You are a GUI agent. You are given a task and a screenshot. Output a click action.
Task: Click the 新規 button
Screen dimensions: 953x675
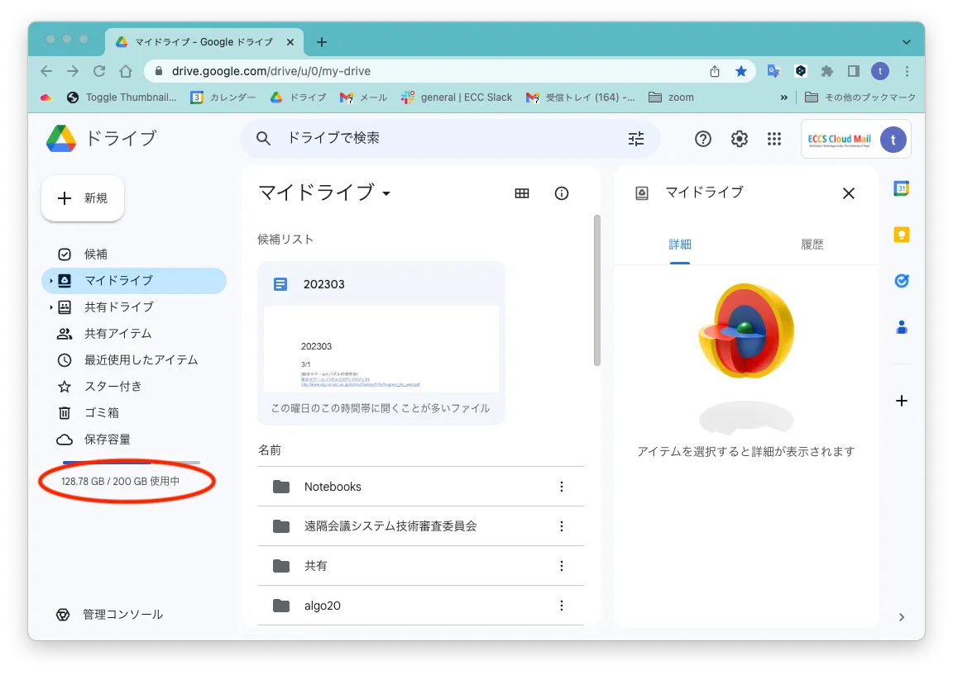tap(83, 198)
